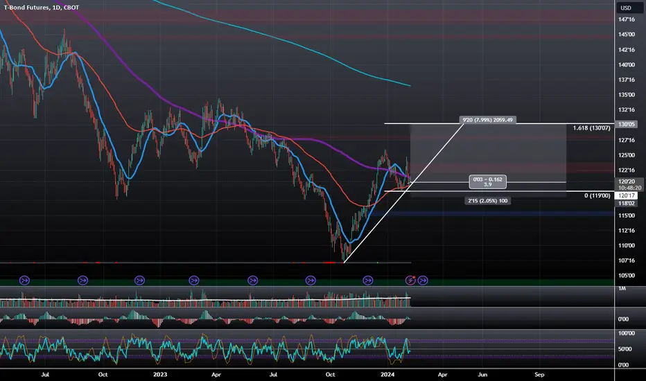Click the pink lightning bolt event icon
Image resolution: width=646 pixels, height=381 pixels.
pyautogui.click(x=410, y=281)
